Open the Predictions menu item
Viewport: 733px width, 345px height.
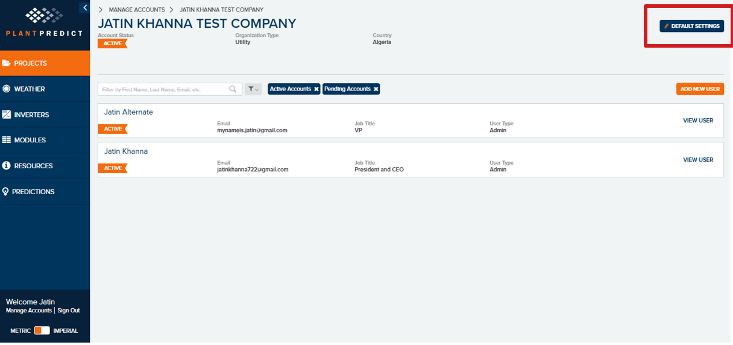(x=45, y=192)
